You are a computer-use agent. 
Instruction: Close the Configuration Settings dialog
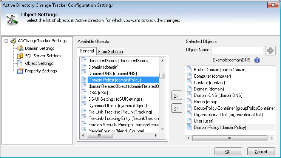pos(273,5)
